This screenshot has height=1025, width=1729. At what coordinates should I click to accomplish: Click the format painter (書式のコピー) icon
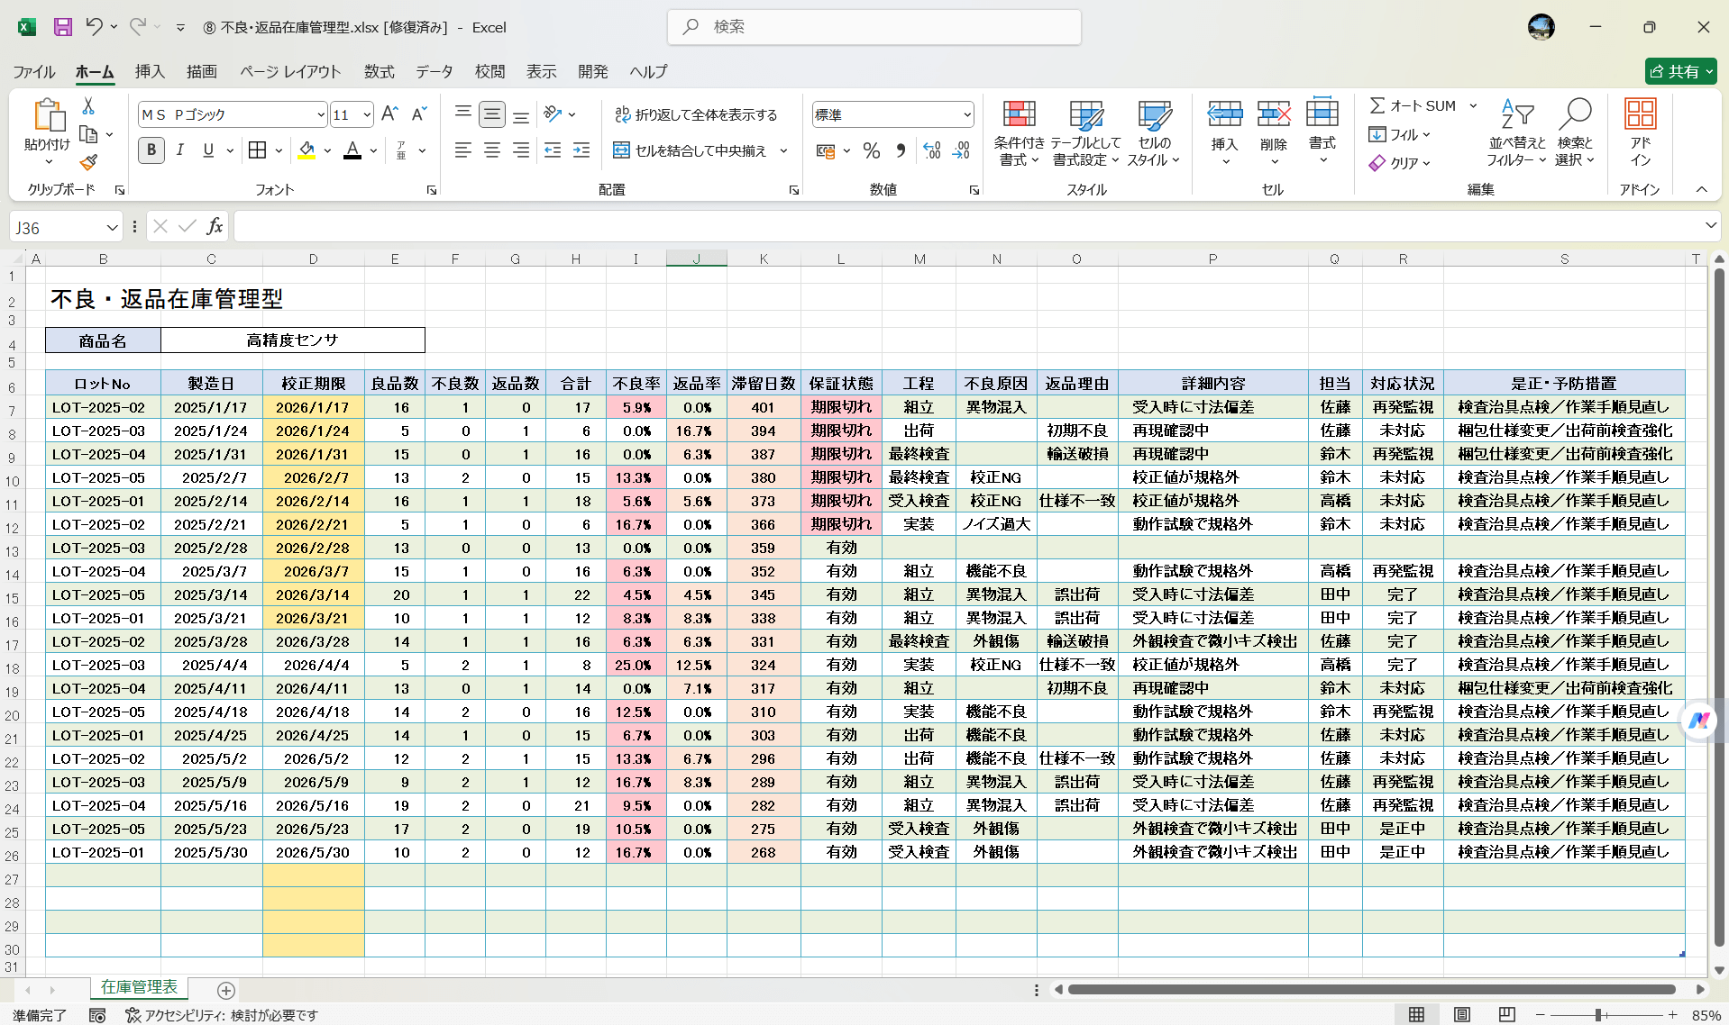[x=87, y=162]
